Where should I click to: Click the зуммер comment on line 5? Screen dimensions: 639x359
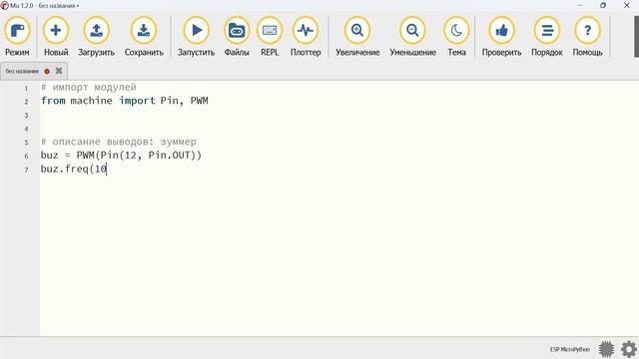coord(119,142)
